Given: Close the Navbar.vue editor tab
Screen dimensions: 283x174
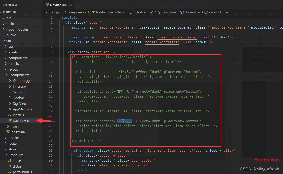Looking at the screenshot, I should tap(71, 5).
